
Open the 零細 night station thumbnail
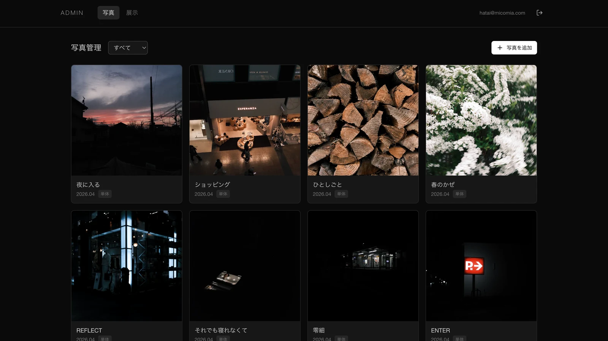363,266
